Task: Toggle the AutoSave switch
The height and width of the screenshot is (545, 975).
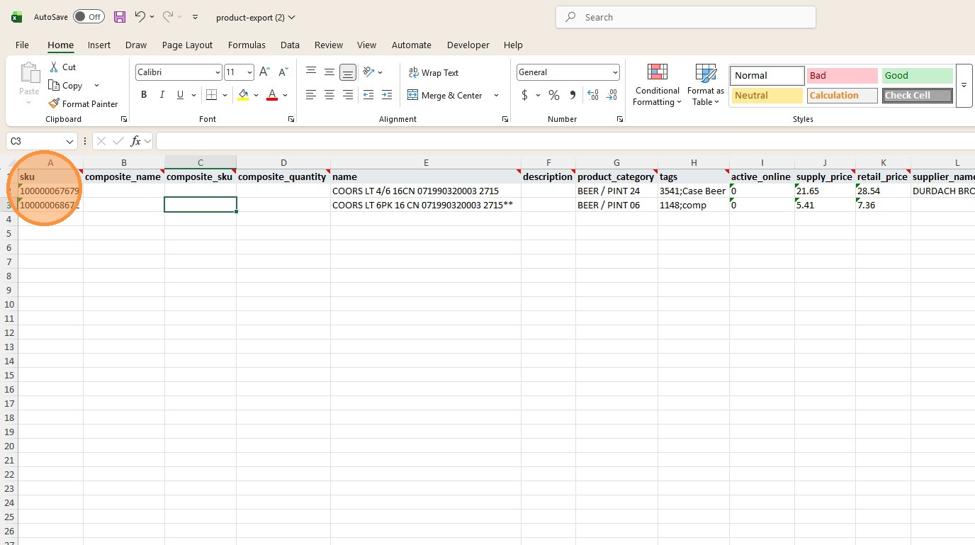Action: click(x=89, y=17)
